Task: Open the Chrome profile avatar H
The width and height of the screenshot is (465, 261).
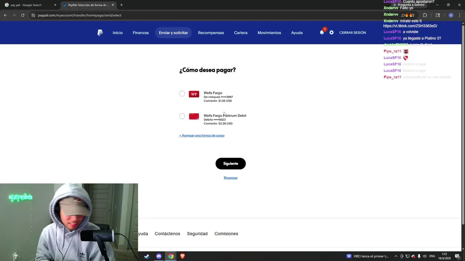Action: pos(451,15)
